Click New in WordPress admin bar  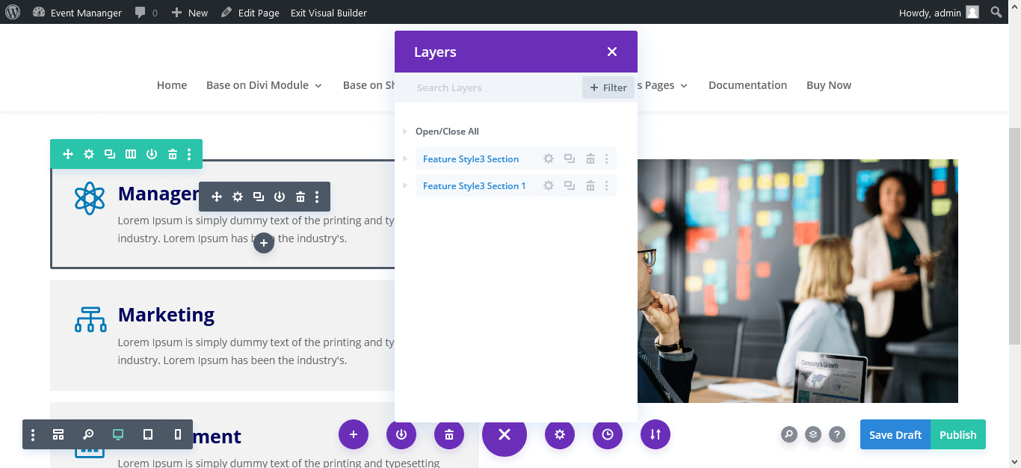tap(190, 13)
